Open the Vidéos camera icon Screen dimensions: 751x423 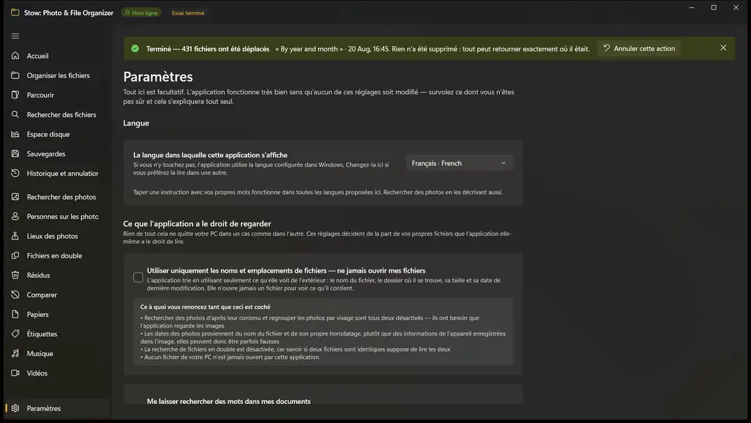[x=15, y=373]
